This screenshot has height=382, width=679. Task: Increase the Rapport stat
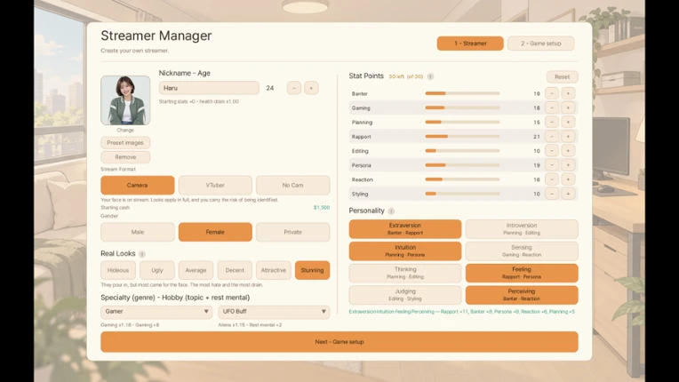[568, 136]
